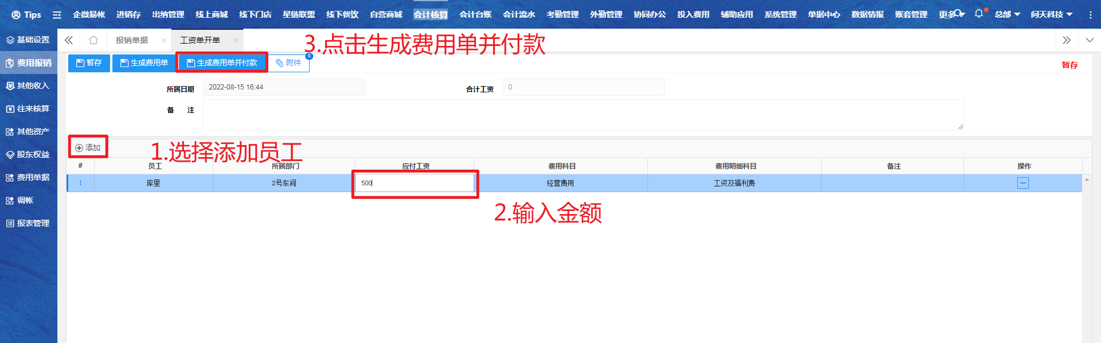Click the minus icon to remove row
Viewport: 1101px width, 343px height.
[x=1023, y=183]
